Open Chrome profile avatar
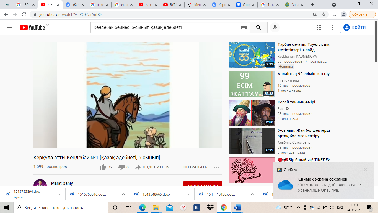 click(x=343, y=14)
